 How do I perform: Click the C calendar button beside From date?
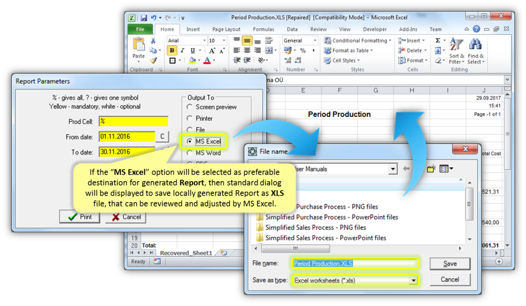tap(162, 137)
